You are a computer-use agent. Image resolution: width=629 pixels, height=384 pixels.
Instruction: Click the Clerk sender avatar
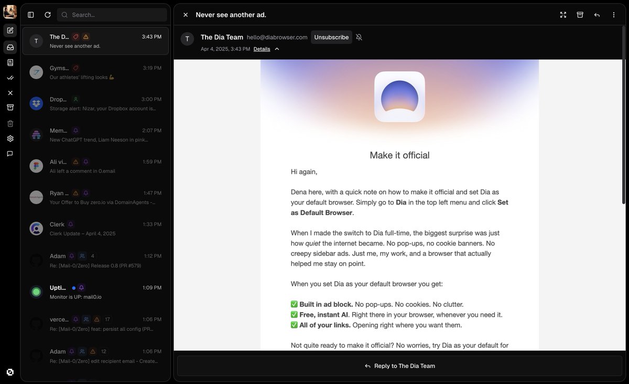click(x=36, y=228)
